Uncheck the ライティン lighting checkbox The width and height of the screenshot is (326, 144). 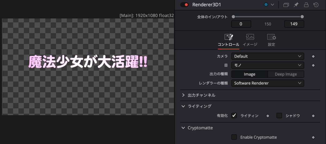click(234, 115)
